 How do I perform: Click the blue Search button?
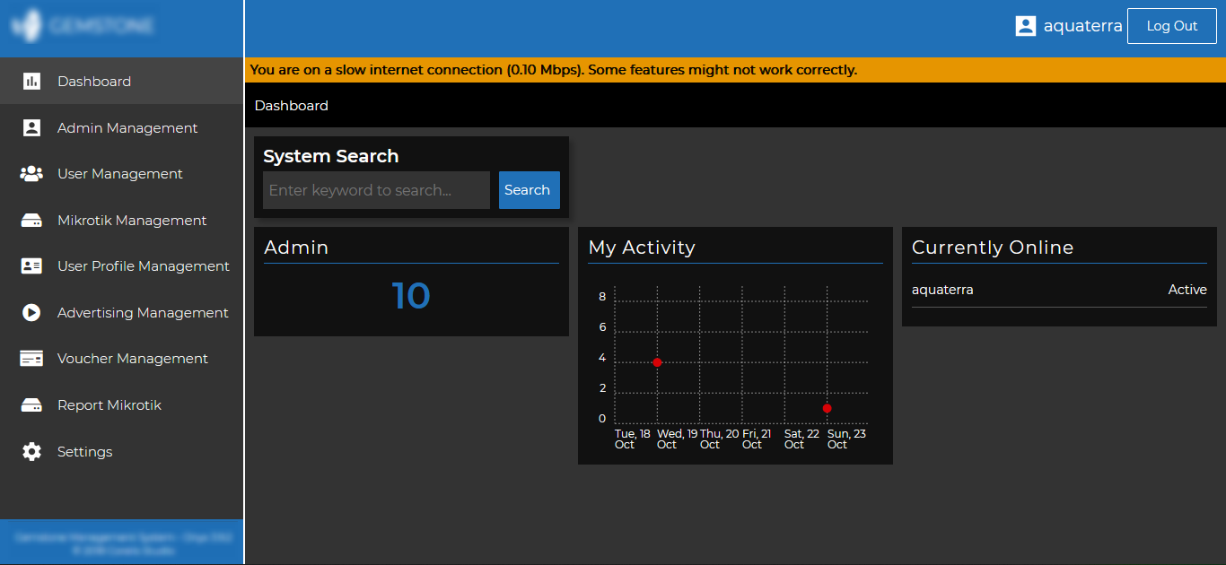tap(529, 190)
